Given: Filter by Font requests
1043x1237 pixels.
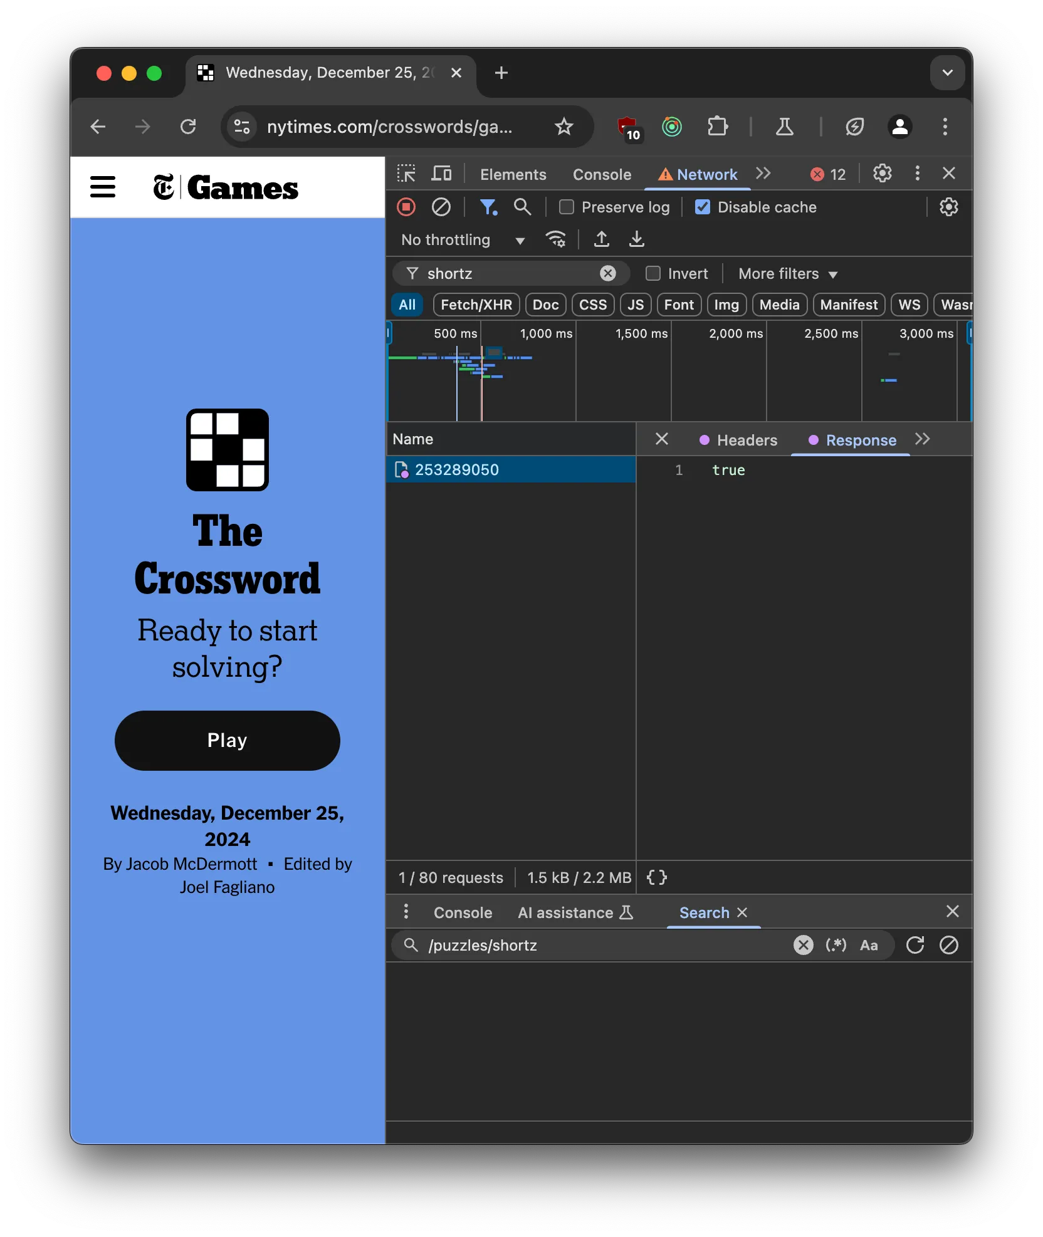Looking at the screenshot, I should tap(679, 305).
